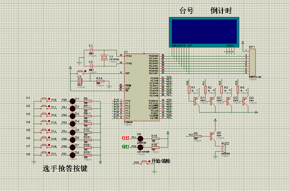Select resistor R2

tap(205, 90)
